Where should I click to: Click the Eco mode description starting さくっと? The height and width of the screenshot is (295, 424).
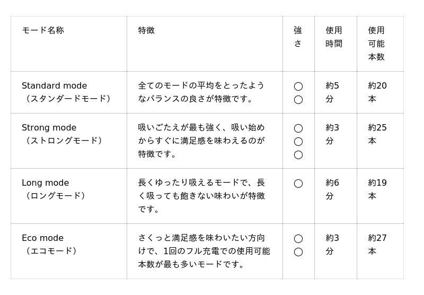click(204, 251)
